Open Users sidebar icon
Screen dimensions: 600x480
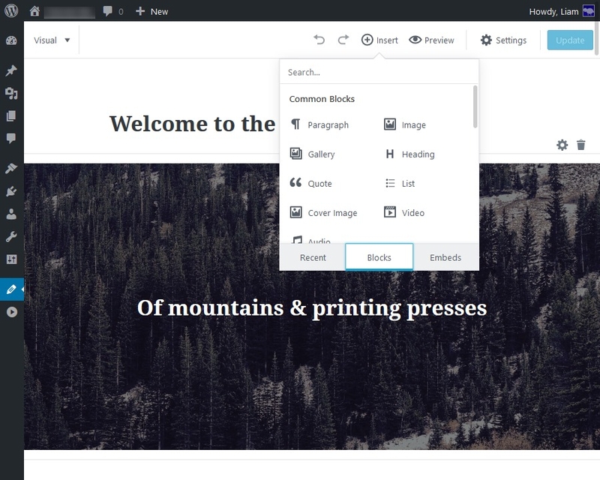[11, 214]
